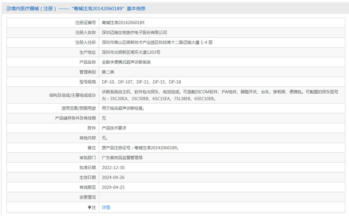Screen dimensions: 349x216
Task: Select the 生效日期 label
Action: pos(87,178)
